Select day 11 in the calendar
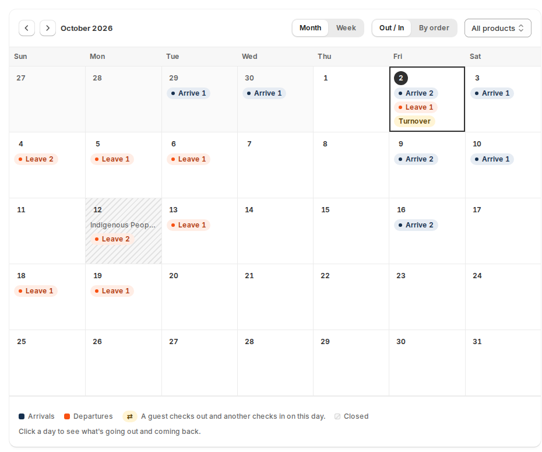Viewport: 542px width, 452px height. pos(47,231)
